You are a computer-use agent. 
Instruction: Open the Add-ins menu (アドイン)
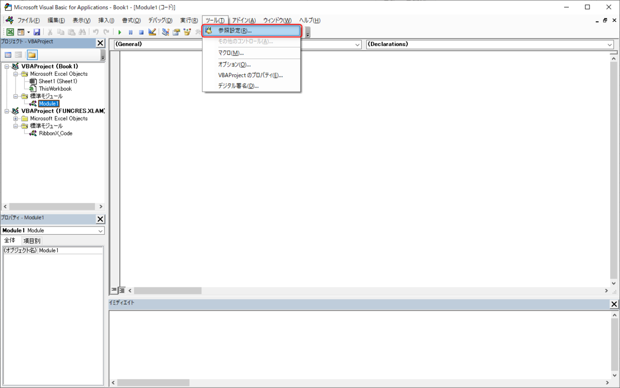[244, 20]
